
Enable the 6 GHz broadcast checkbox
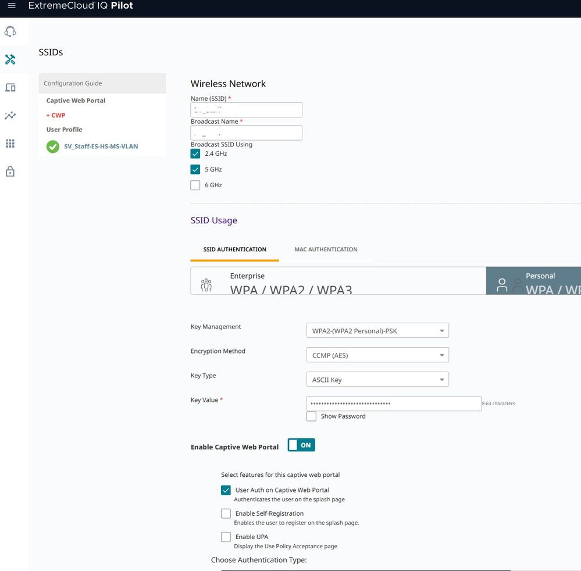pyautogui.click(x=195, y=185)
